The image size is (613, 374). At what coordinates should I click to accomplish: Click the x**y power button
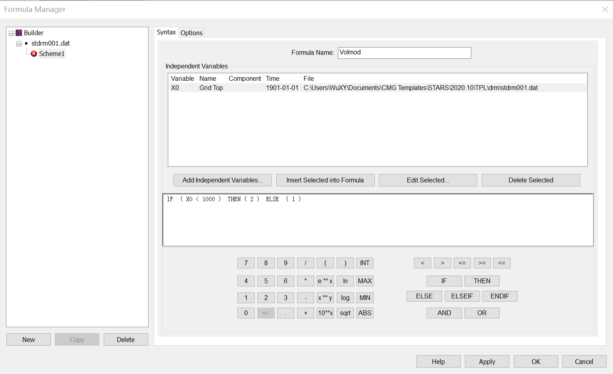coord(325,298)
